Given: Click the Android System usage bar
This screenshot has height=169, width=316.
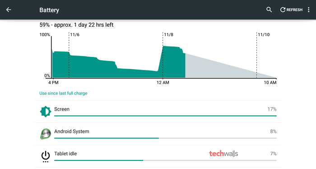Looking at the screenshot, I should click(165, 138).
